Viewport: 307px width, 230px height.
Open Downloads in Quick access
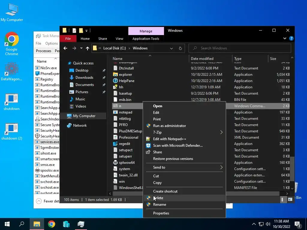click(84, 78)
